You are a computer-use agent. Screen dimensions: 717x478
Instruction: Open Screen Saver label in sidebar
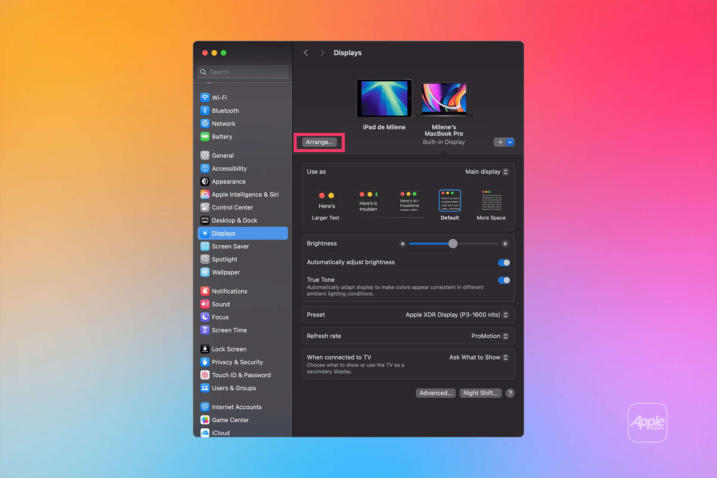click(x=230, y=246)
